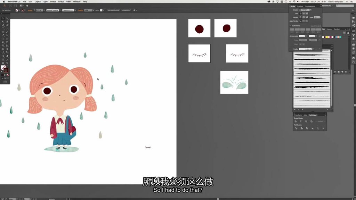356x200 pixels.
Task: Click the Exclude shape mode in Pathfinder
Action: tap(311, 122)
